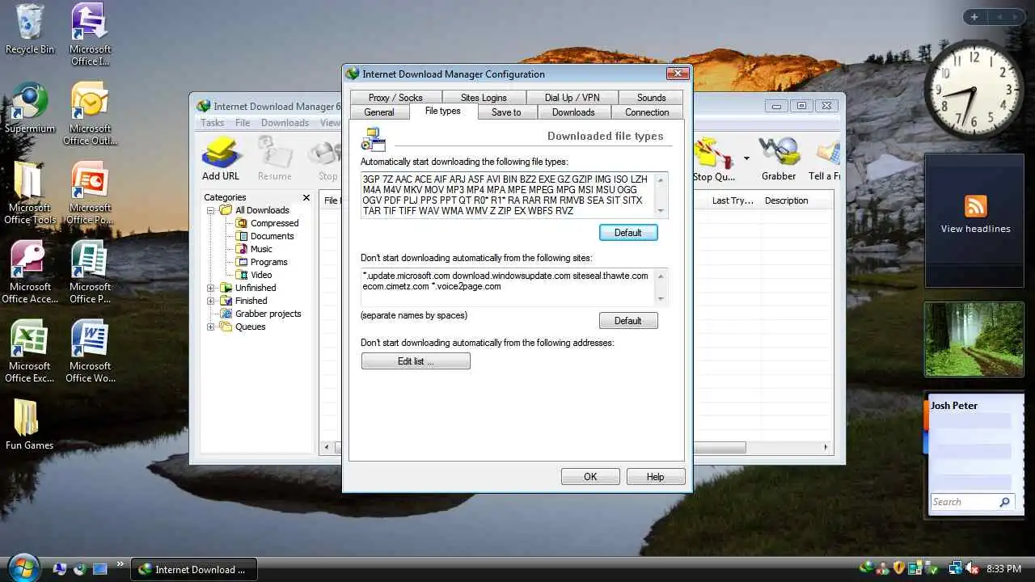Expand the Unfinished tree node
This screenshot has height=582, width=1035.
[211, 288]
